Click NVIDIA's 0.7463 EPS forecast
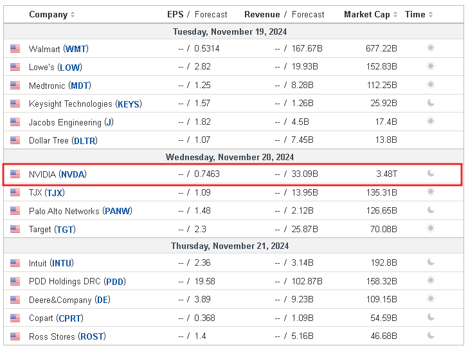This screenshot has height=348, width=468. tap(207, 174)
